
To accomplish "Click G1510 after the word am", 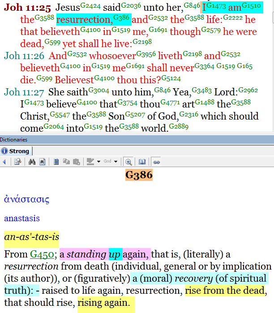I will point(252,6).
